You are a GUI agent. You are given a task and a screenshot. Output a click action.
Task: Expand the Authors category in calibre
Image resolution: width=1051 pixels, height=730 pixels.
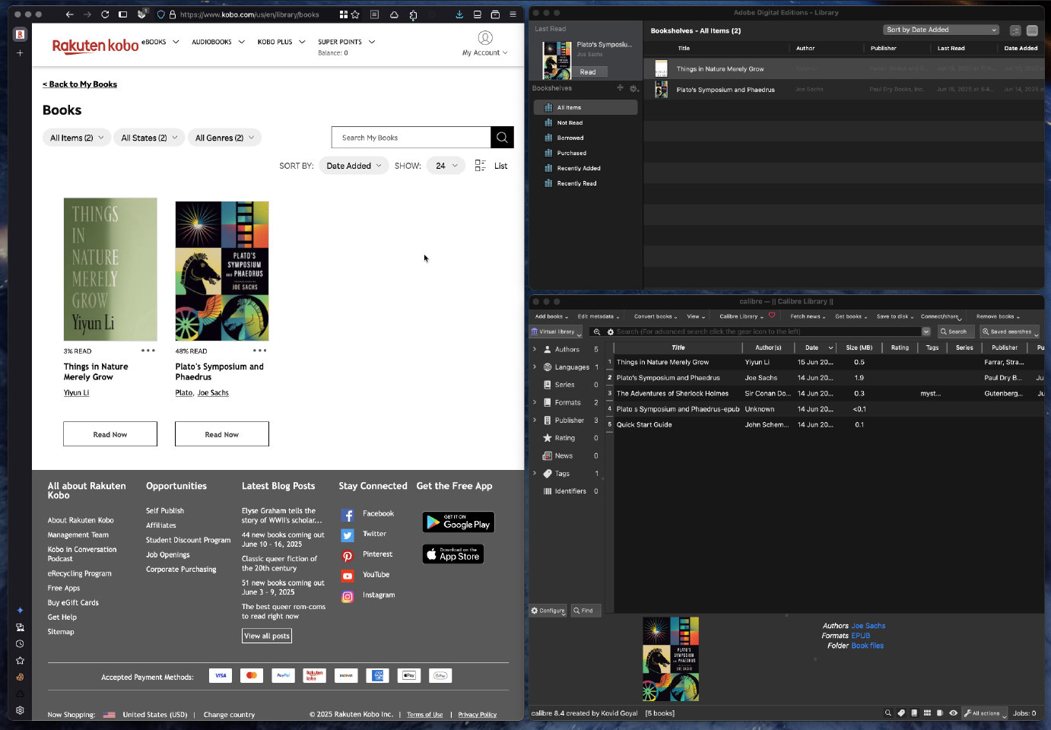[535, 349]
